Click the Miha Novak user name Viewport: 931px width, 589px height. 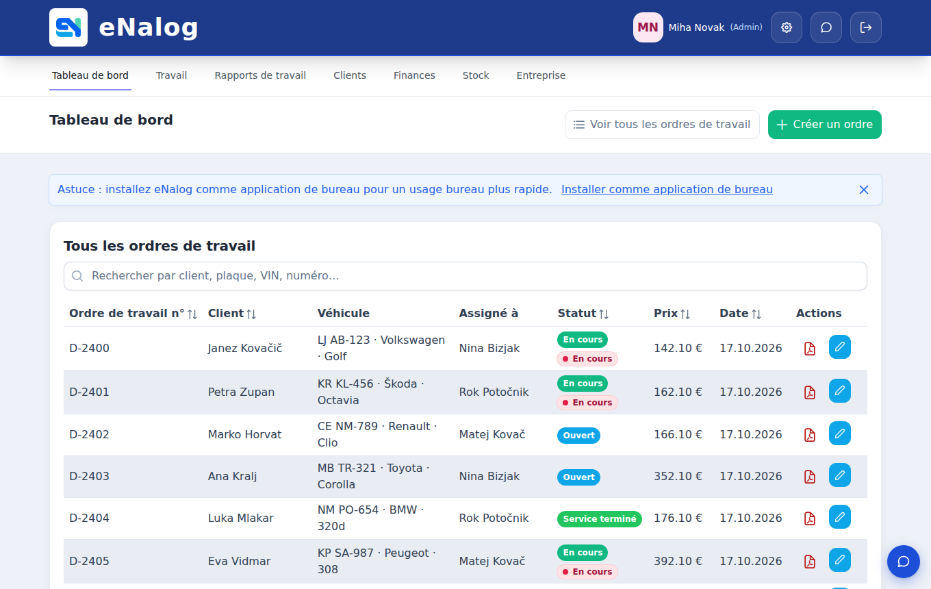(696, 27)
